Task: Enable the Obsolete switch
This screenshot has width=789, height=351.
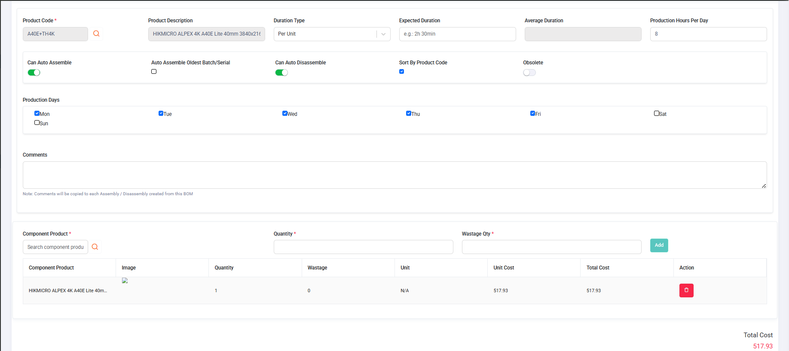Action: [529, 73]
